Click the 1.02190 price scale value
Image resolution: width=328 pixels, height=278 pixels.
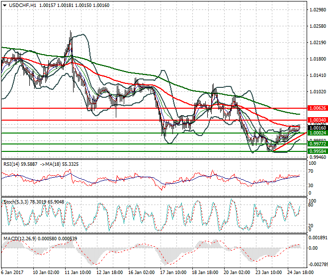click(x=318, y=42)
